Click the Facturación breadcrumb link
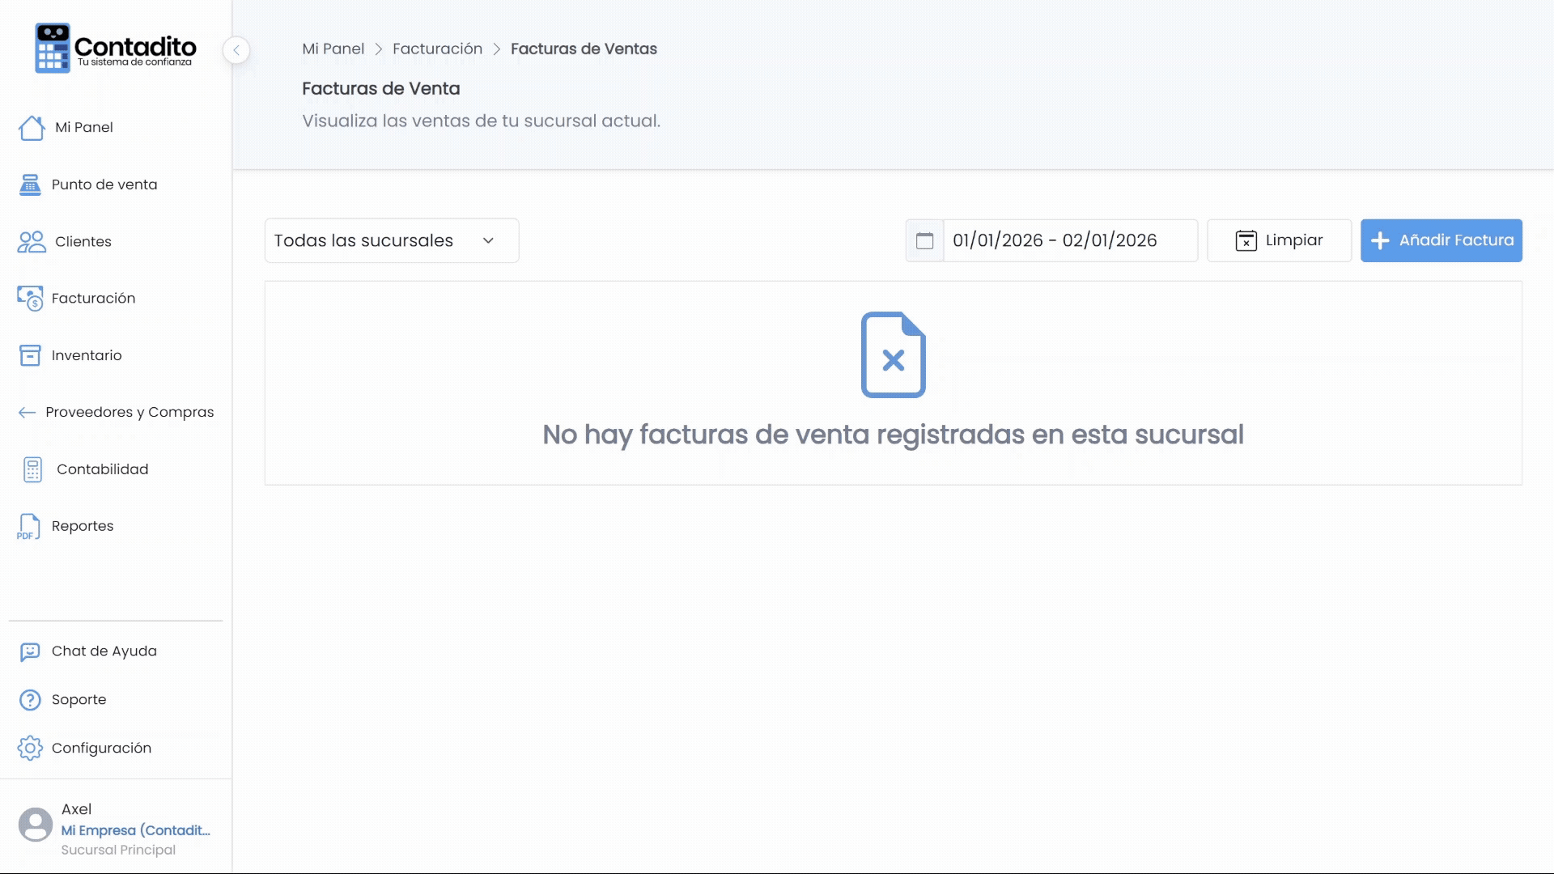Screen dimensions: 1554x874 pyautogui.click(x=437, y=49)
